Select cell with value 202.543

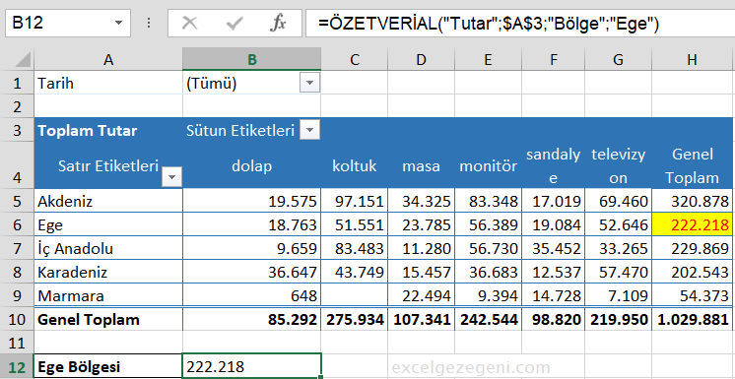click(693, 272)
